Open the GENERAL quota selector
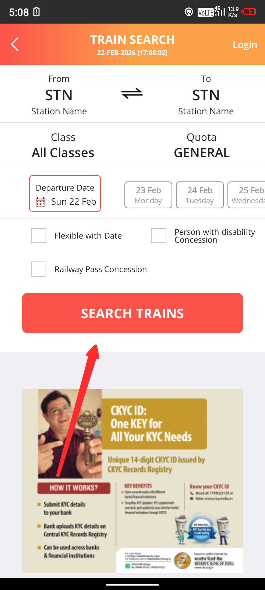The image size is (265, 590). point(202,146)
